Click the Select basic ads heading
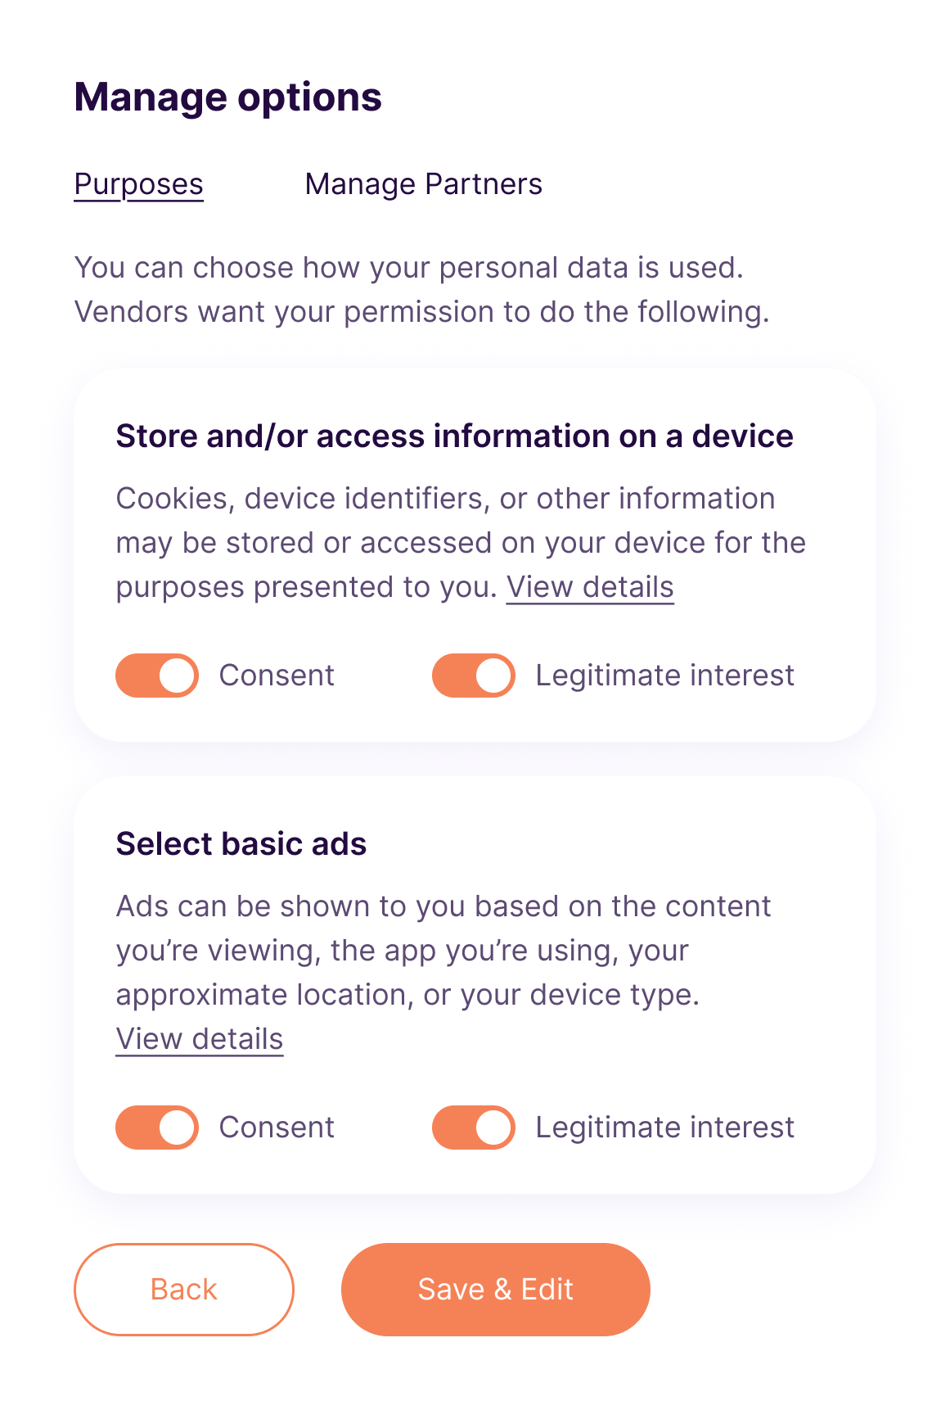 click(x=241, y=844)
